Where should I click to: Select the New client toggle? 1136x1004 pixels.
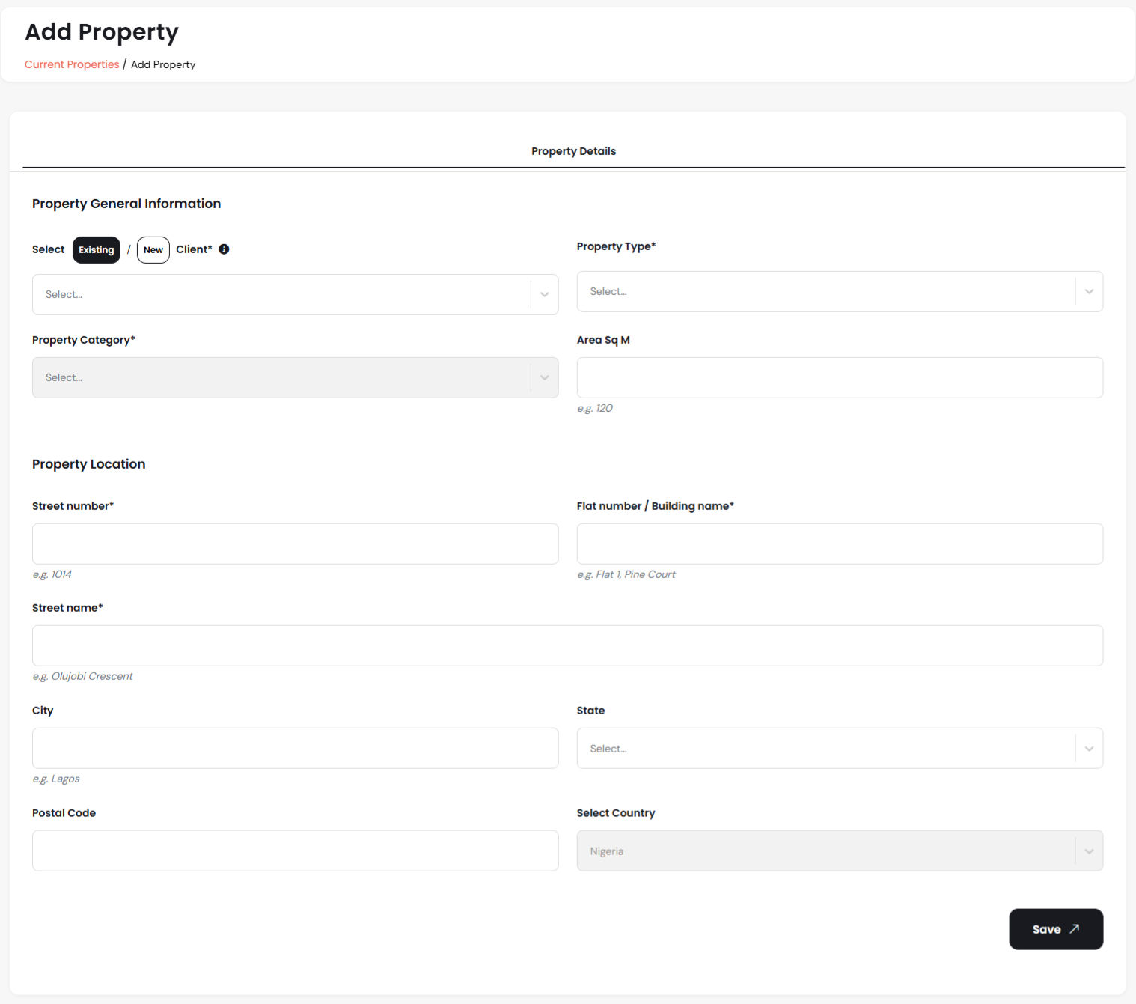tap(153, 250)
